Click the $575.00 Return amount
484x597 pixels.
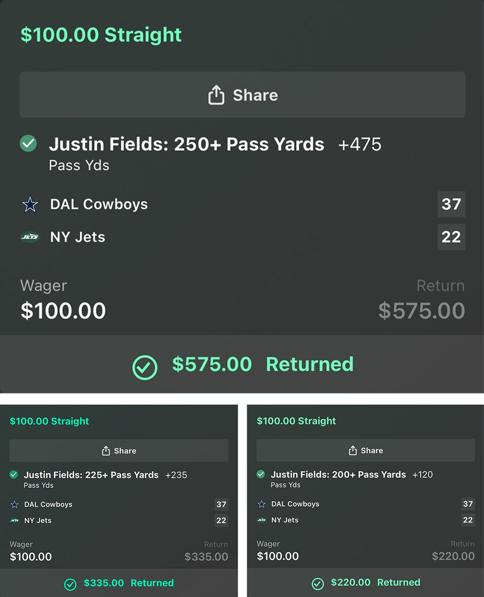pos(422,311)
